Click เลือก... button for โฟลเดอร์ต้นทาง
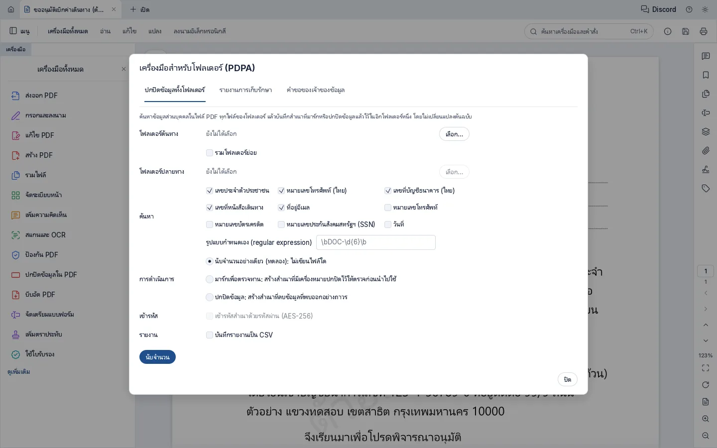Image resolution: width=717 pixels, height=448 pixels. click(x=454, y=134)
